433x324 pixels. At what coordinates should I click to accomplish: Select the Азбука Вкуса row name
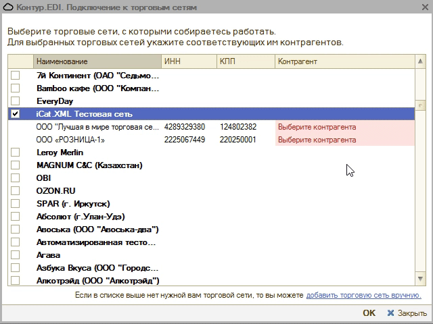pyautogui.click(x=97, y=268)
